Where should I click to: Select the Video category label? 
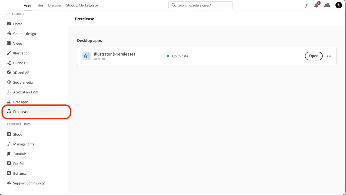click(x=18, y=43)
